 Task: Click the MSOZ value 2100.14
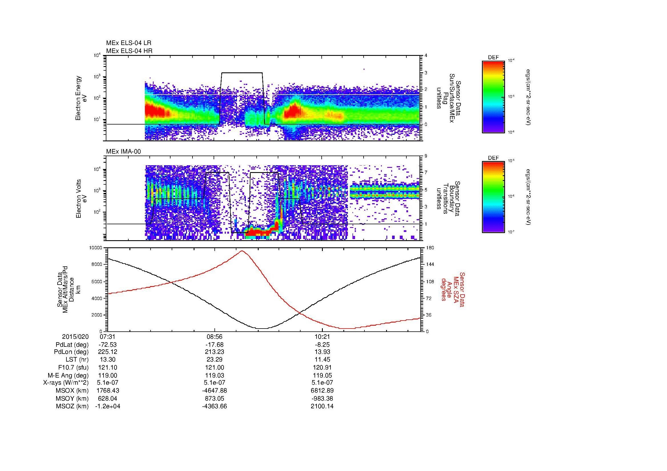click(x=322, y=406)
